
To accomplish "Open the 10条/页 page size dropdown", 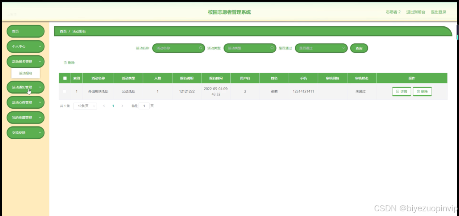I will tap(85, 106).
